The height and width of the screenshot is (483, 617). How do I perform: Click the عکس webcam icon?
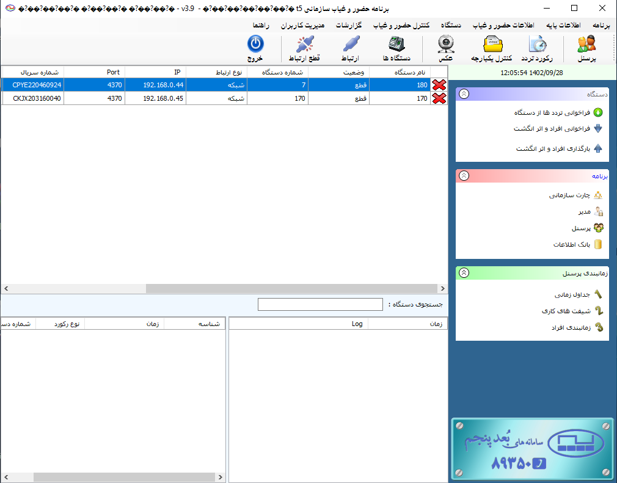point(446,45)
